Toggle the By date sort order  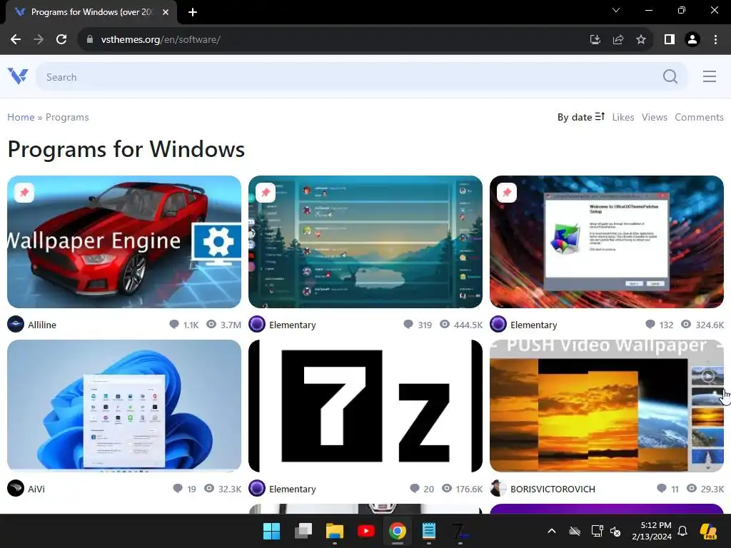[x=581, y=117]
